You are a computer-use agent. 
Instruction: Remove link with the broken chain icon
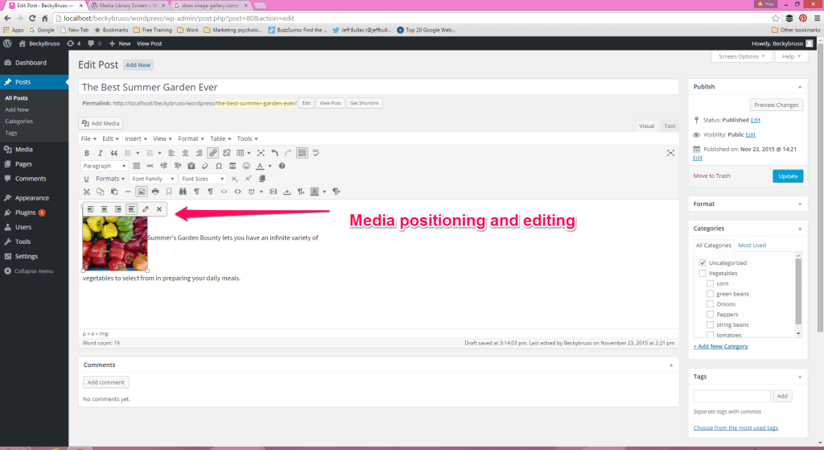[226, 153]
